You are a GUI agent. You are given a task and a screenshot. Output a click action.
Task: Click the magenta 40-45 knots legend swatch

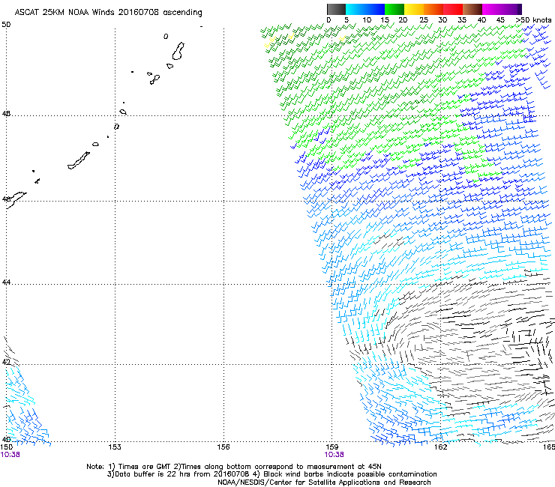click(492, 9)
